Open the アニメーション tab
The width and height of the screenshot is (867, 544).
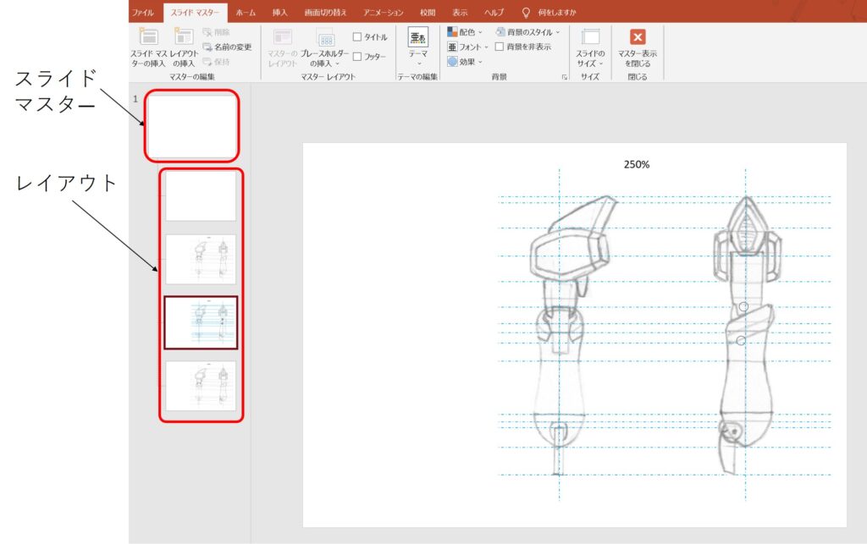coord(383,13)
